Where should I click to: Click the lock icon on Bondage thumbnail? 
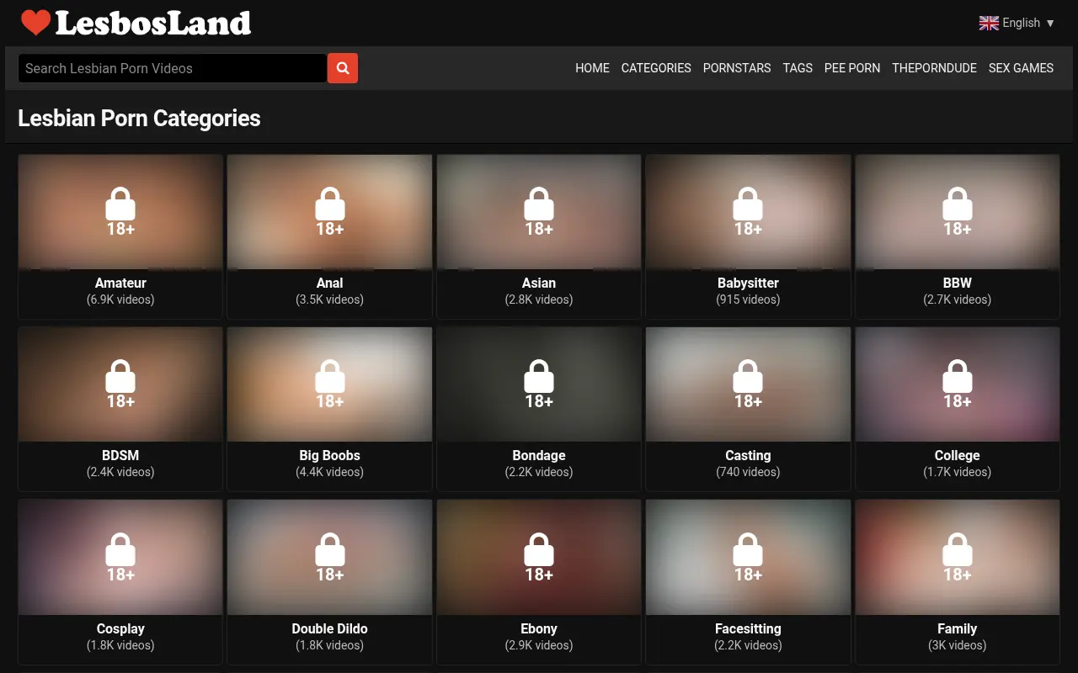(x=539, y=376)
